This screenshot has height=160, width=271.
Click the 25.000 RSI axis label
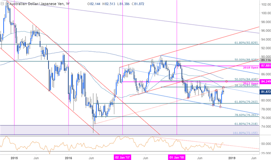click(x=266, y=153)
